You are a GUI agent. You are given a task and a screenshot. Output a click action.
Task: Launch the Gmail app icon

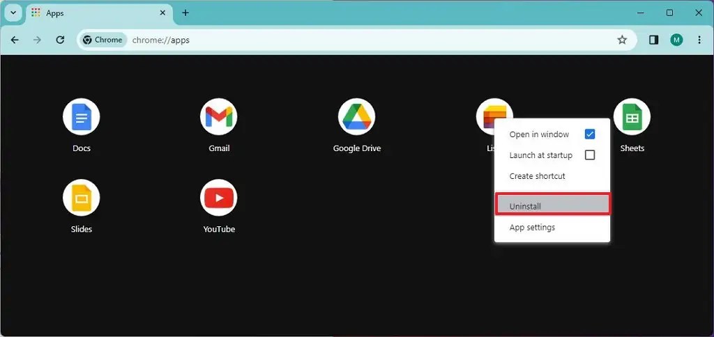coord(218,117)
